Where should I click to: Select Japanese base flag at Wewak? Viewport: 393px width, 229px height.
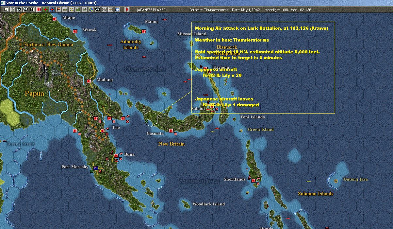[75, 31]
